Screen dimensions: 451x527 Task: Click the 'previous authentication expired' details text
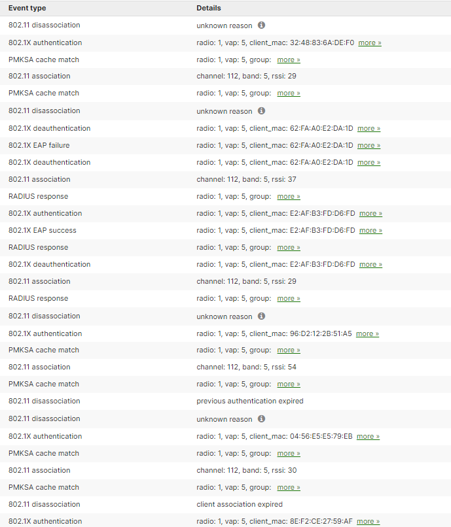click(249, 401)
